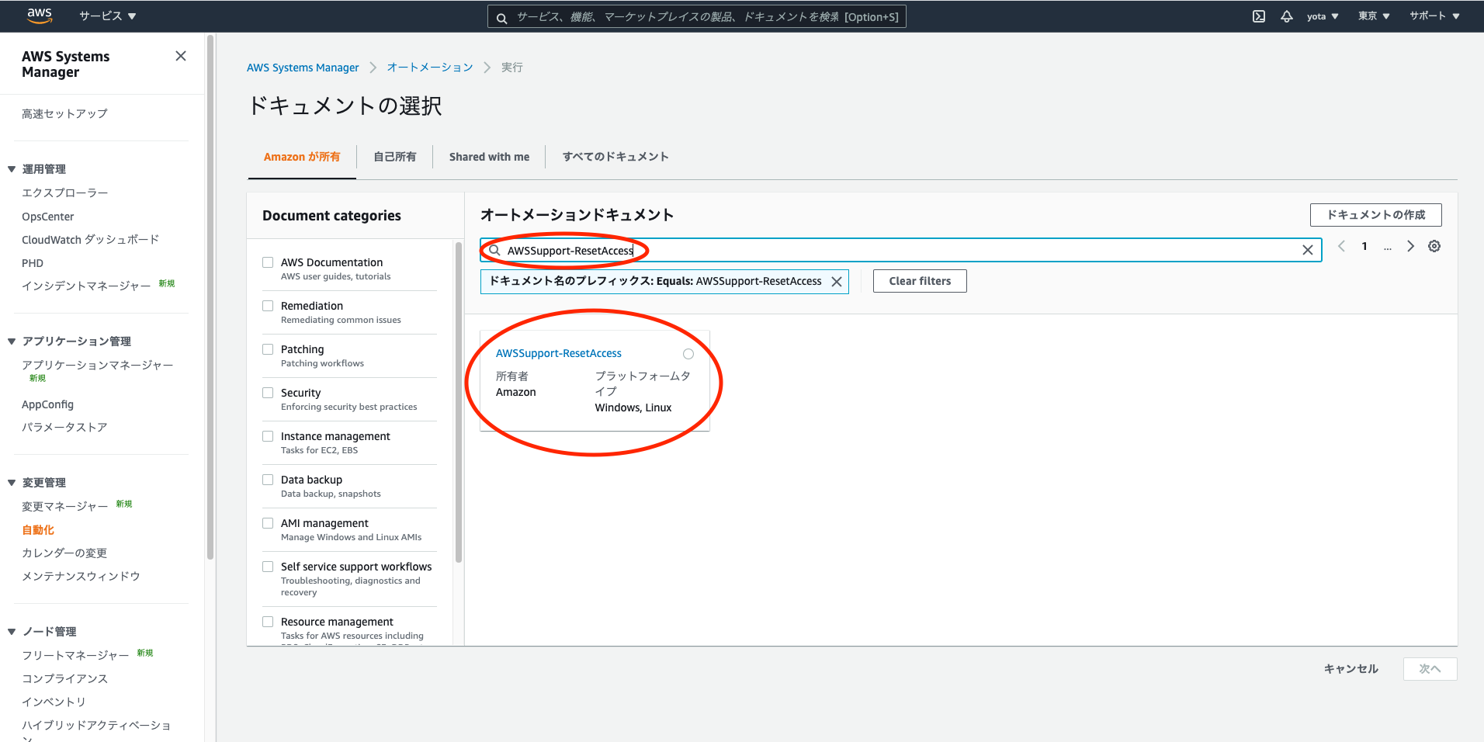Viewport: 1484px width, 742px height.
Task: Follow the オートメーション breadcrumb link
Action: tap(430, 68)
